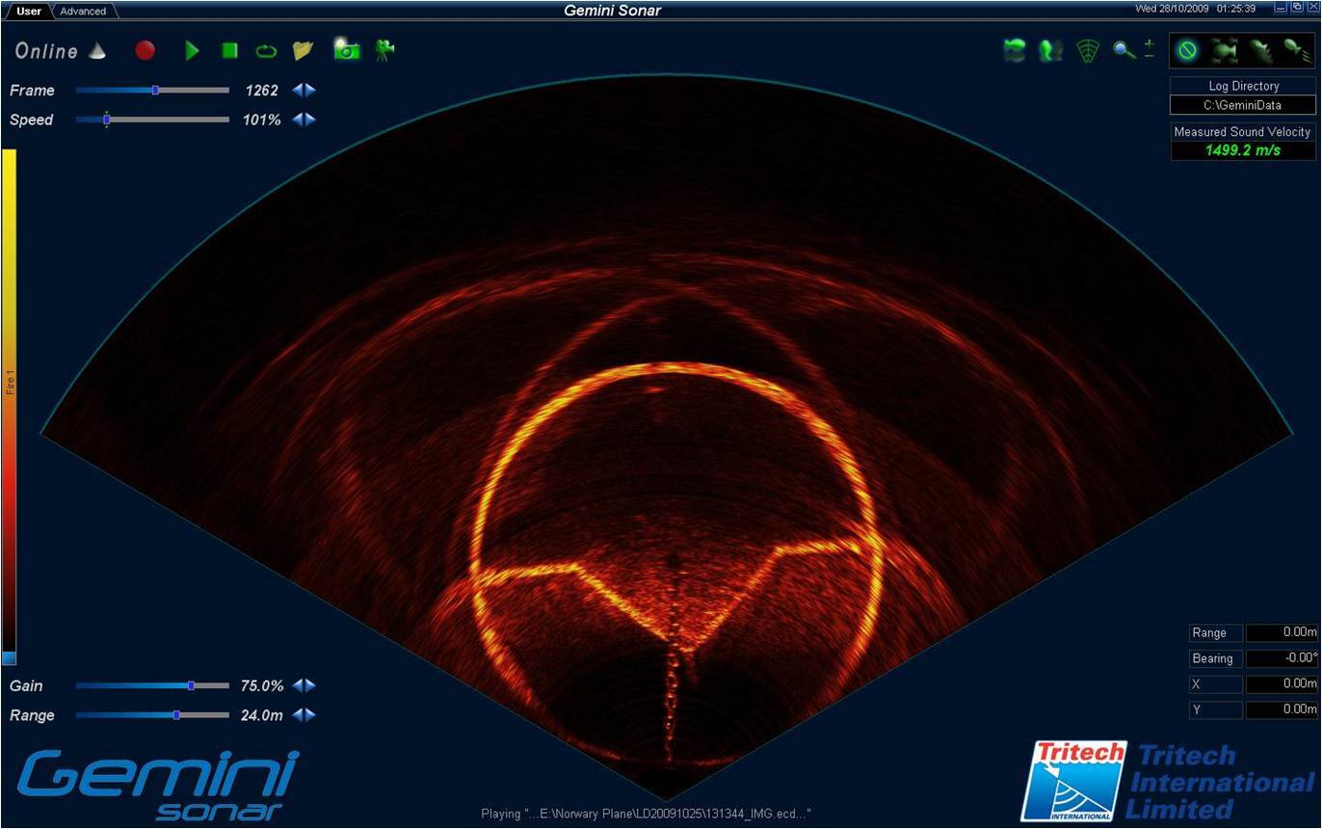Viewport: 1322px width, 829px height.
Task: Select the fish with corner brackets icon
Action: coord(1225,49)
